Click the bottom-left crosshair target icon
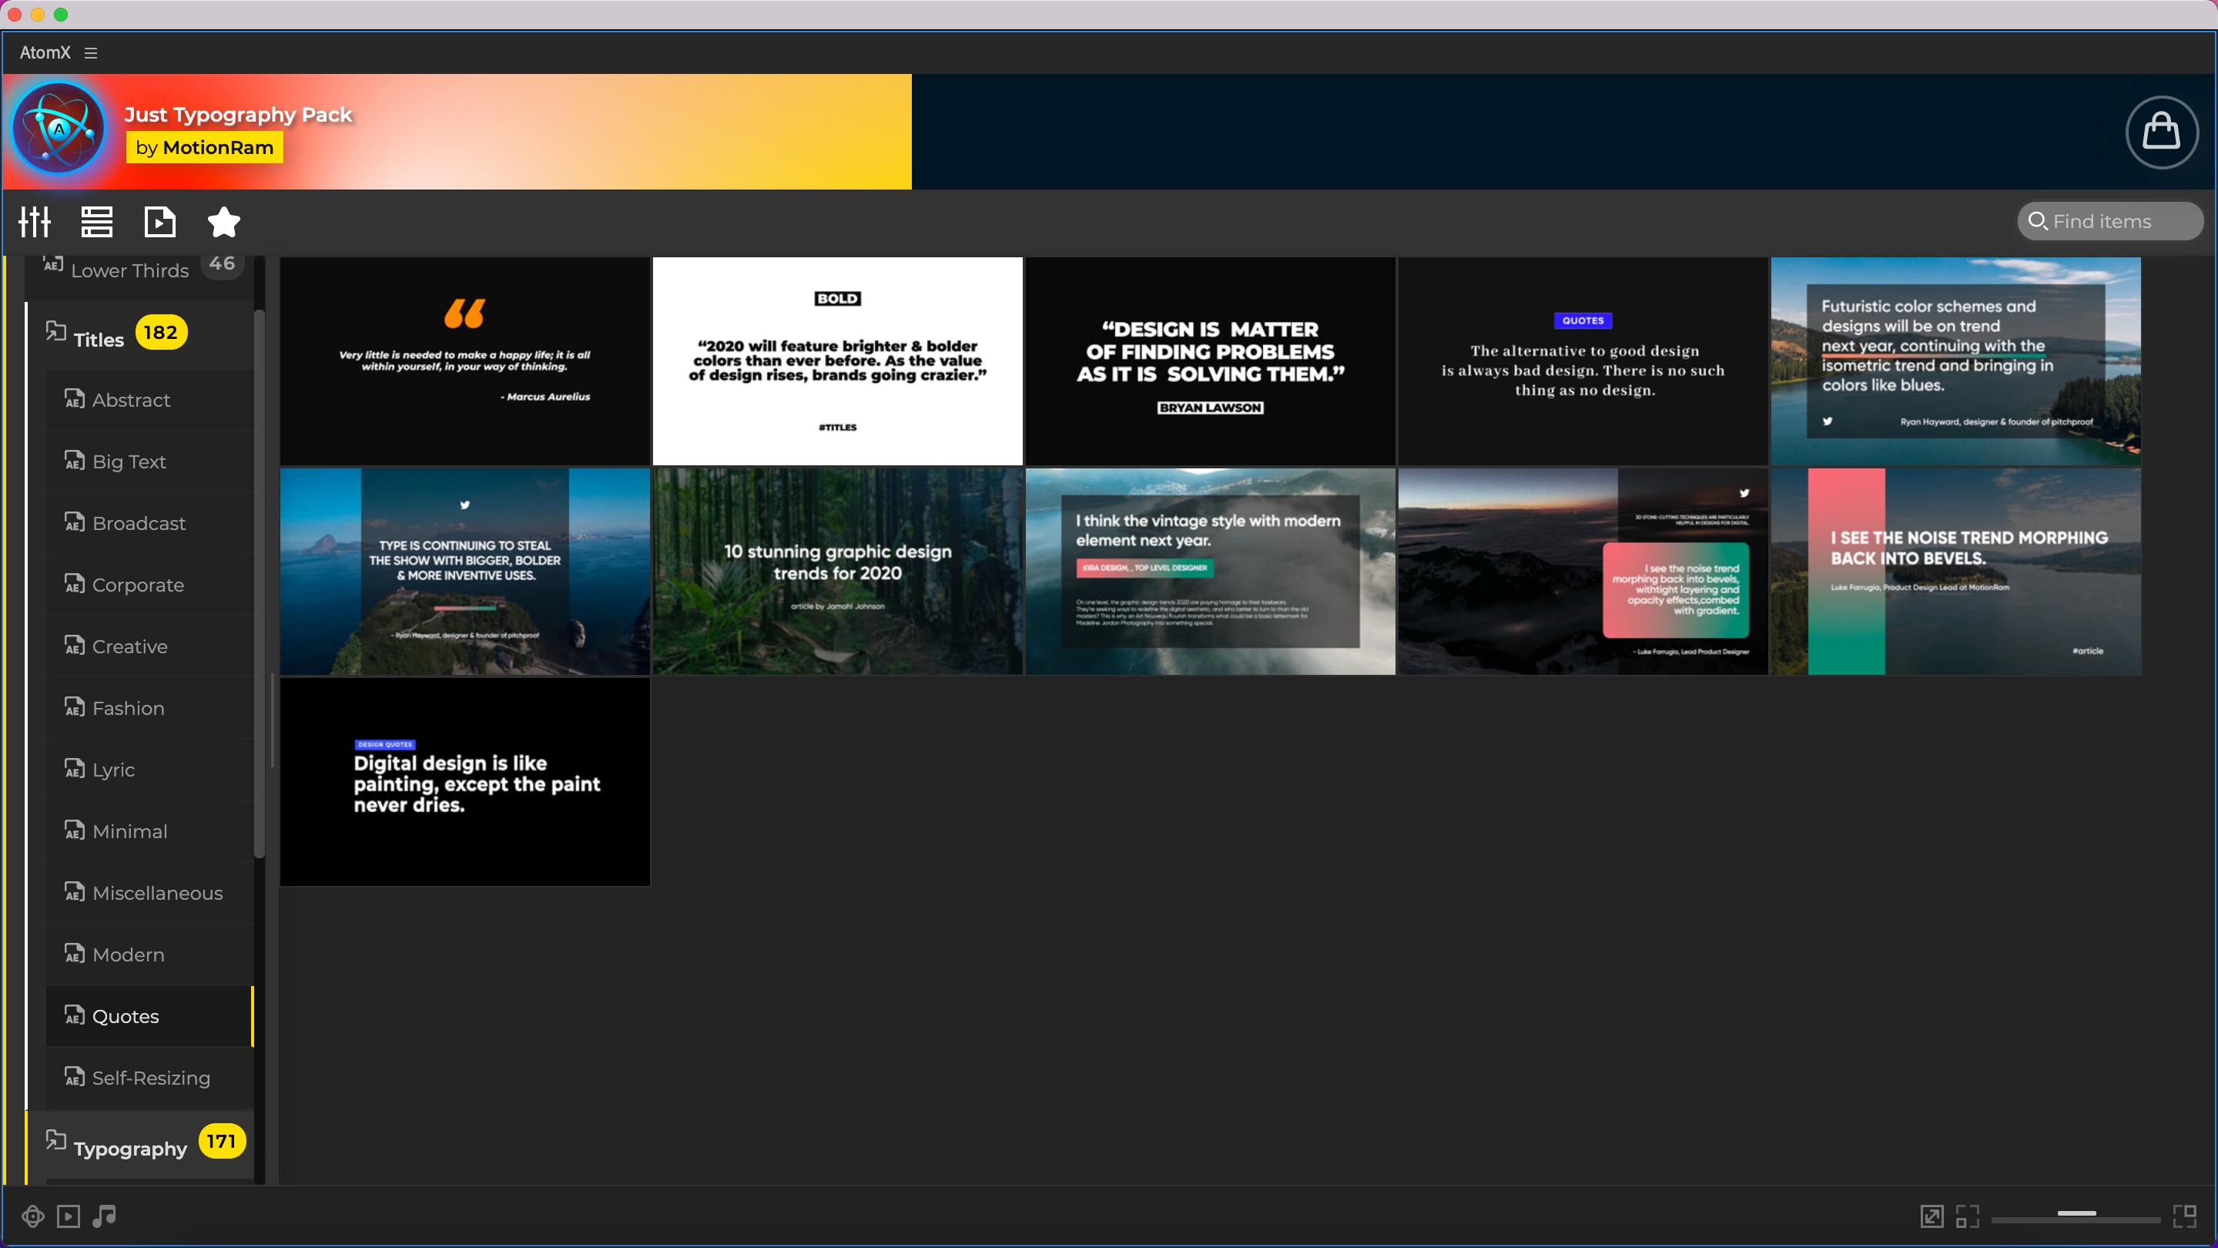 point(32,1216)
